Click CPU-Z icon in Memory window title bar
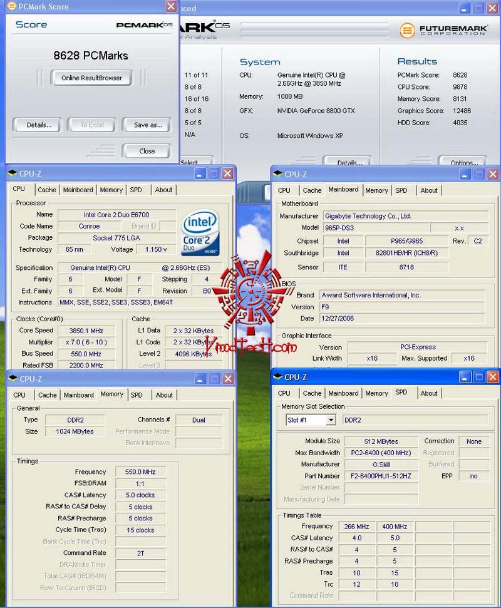 coord(13,378)
